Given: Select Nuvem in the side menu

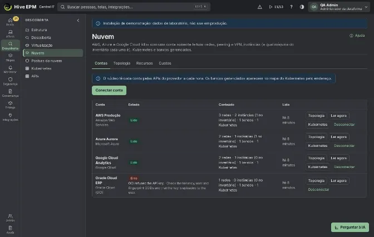Looking at the screenshot, I should (x=53, y=53).
